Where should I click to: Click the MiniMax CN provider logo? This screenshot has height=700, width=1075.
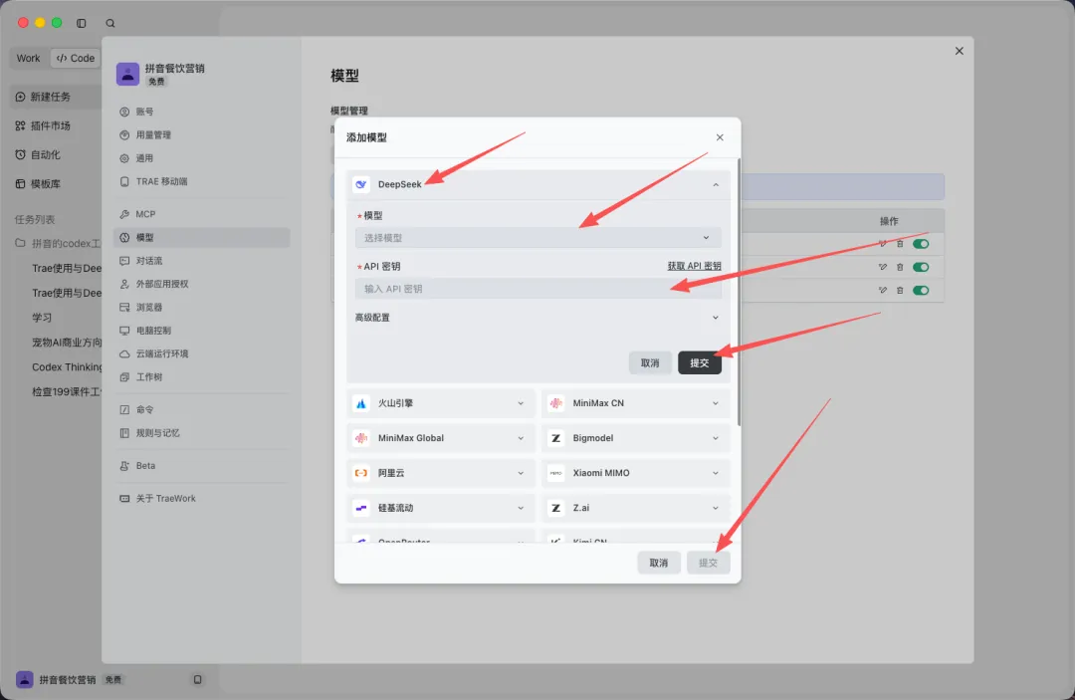tap(556, 403)
